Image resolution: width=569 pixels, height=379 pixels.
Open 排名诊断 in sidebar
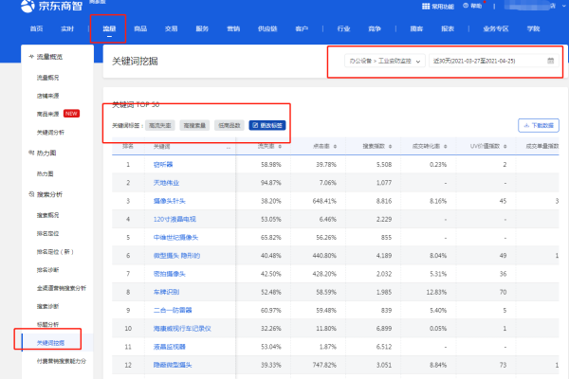click(47, 270)
